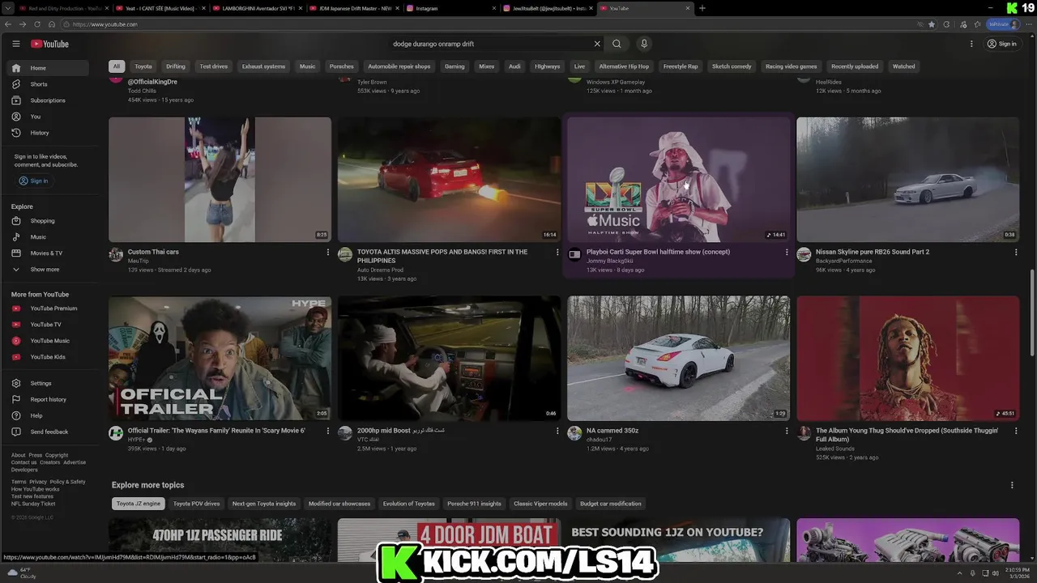Image resolution: width=1037 pixels, height=583 pixels.
Task: Open options menu for NA cammed 350z
Action: coord(787,432)
